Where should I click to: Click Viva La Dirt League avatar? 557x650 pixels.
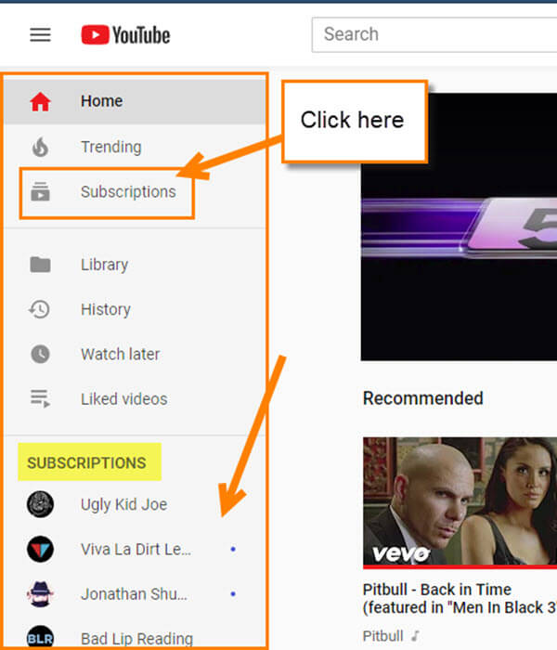pos(40,550)
